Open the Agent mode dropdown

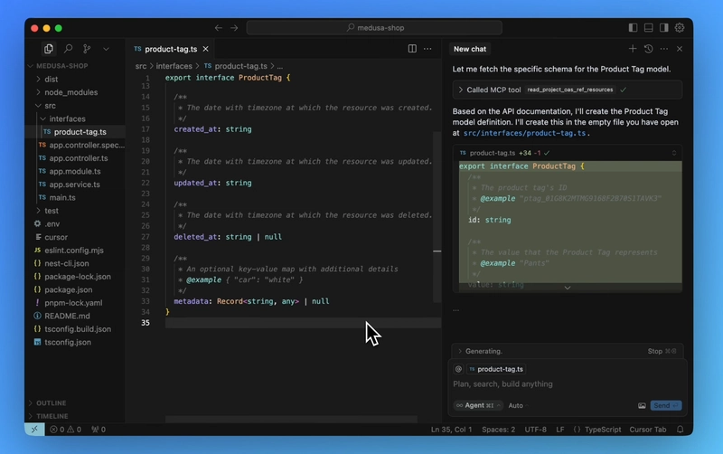[478, 405]
